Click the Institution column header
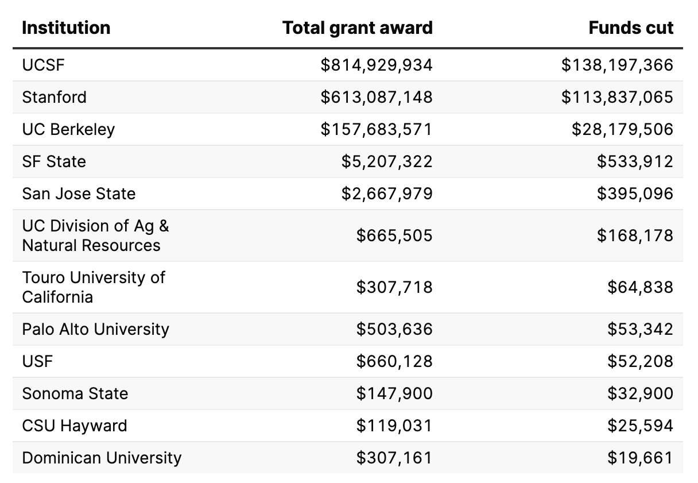698x483 pixels. pos(66,28)
